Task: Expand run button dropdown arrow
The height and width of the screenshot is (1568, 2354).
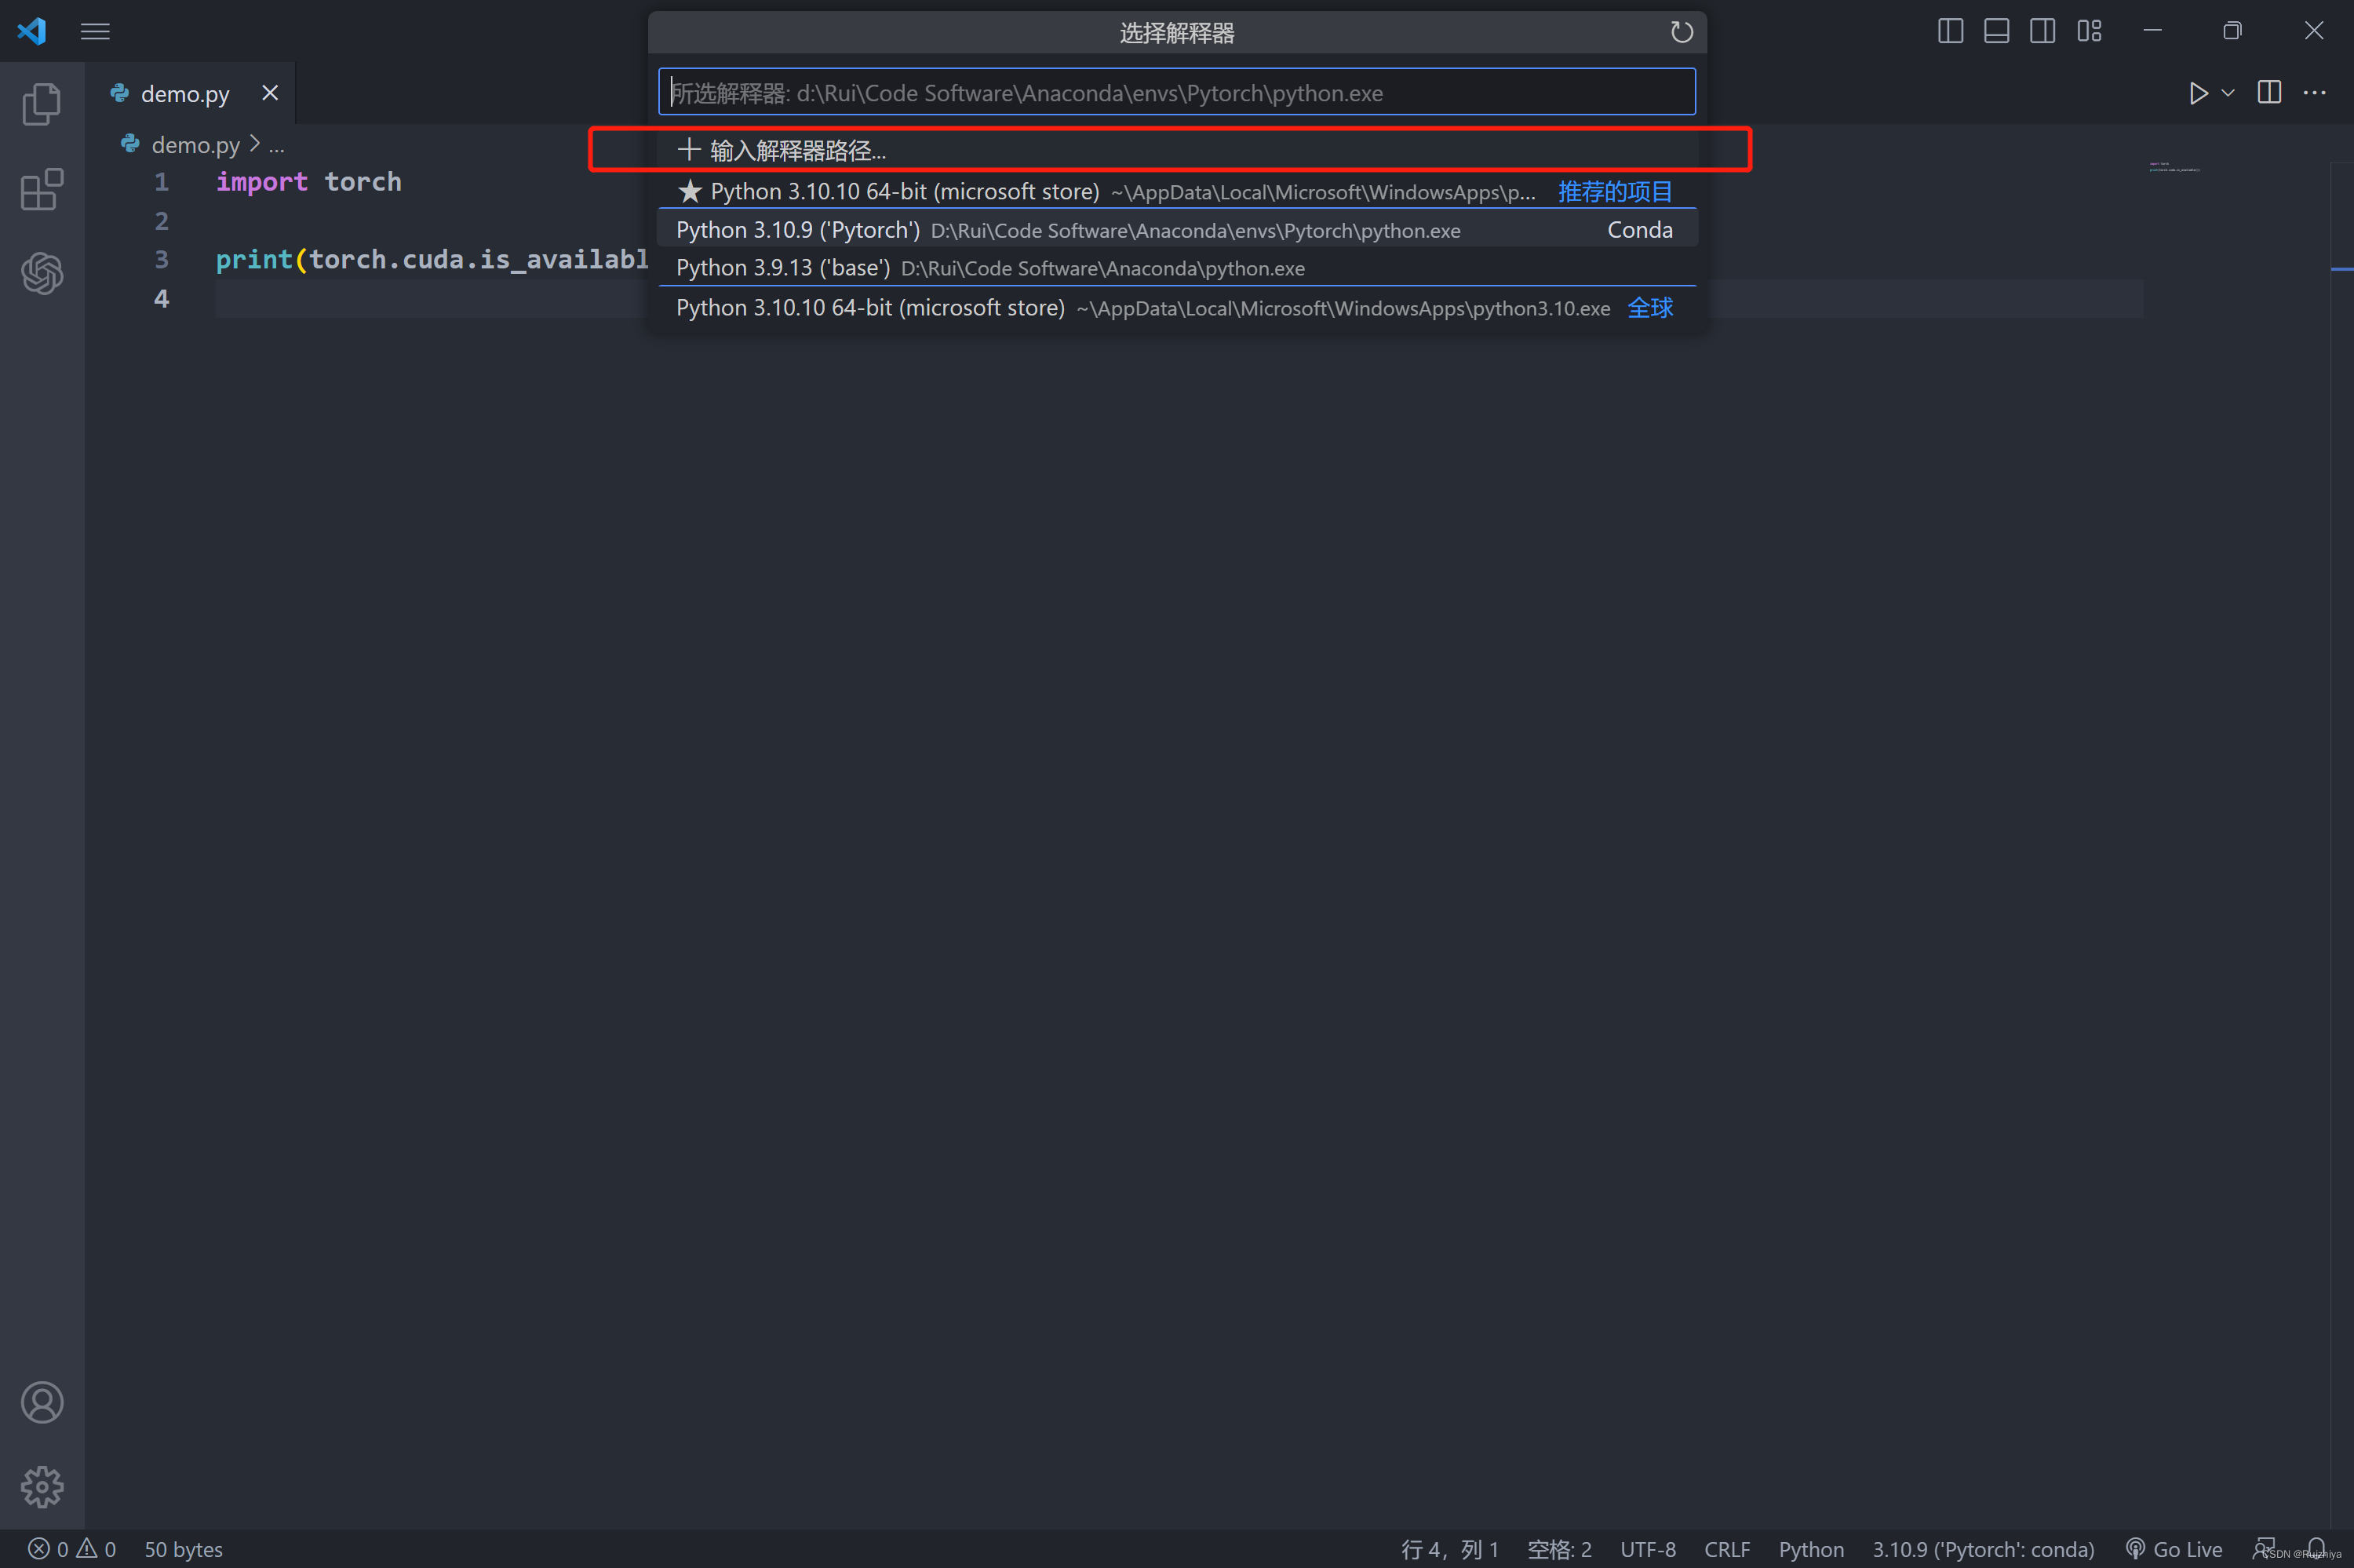Action: 2228,93
